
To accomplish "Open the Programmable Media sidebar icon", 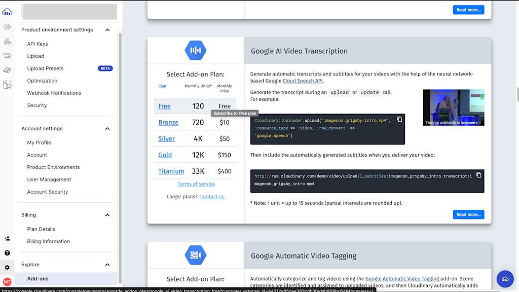I will [7, 27].
